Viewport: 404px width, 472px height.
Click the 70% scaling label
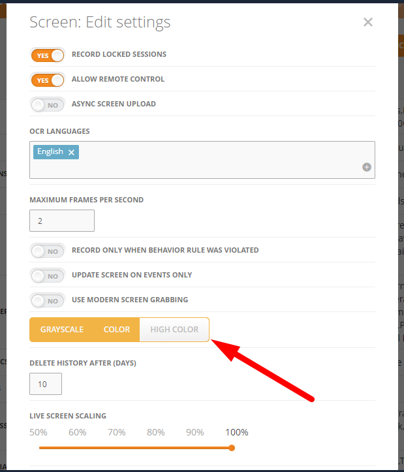pyautogui.click(x=117, y=432)
